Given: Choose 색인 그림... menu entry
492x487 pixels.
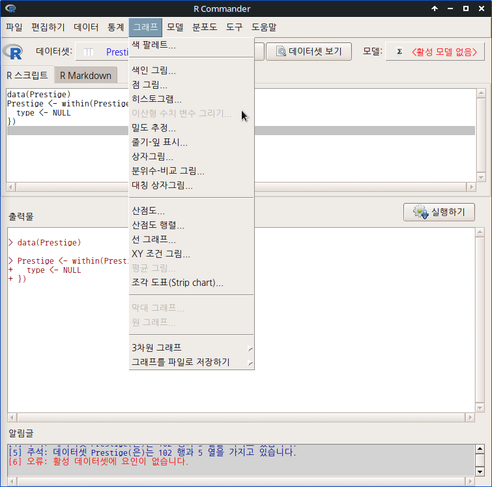Looking at the screenshot, I should coord(192,70).
